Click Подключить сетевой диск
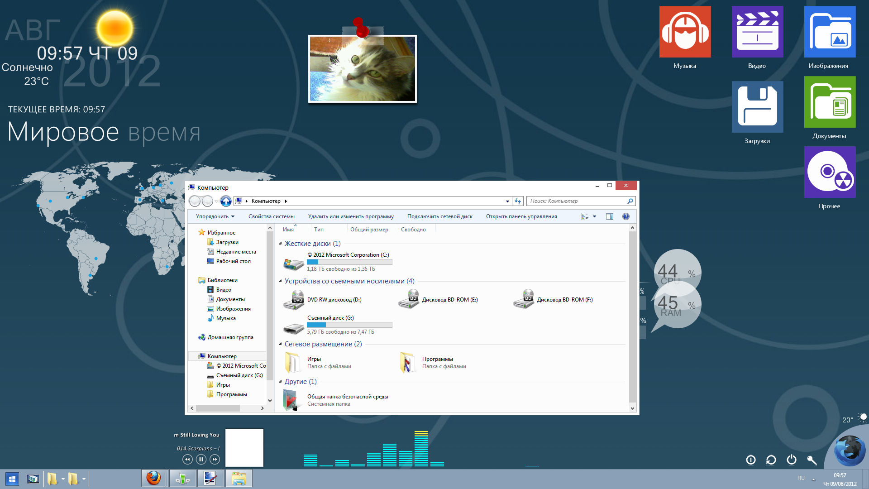The width and height of the screenshot is (869, 489). tap(439, 216)
